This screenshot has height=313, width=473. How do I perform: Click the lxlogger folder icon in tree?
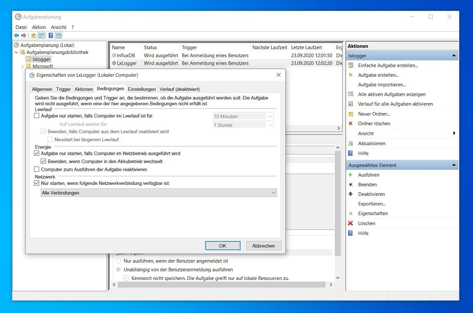point(28,59)
